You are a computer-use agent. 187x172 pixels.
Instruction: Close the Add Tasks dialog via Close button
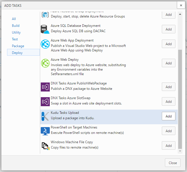[x=173, y=163]
